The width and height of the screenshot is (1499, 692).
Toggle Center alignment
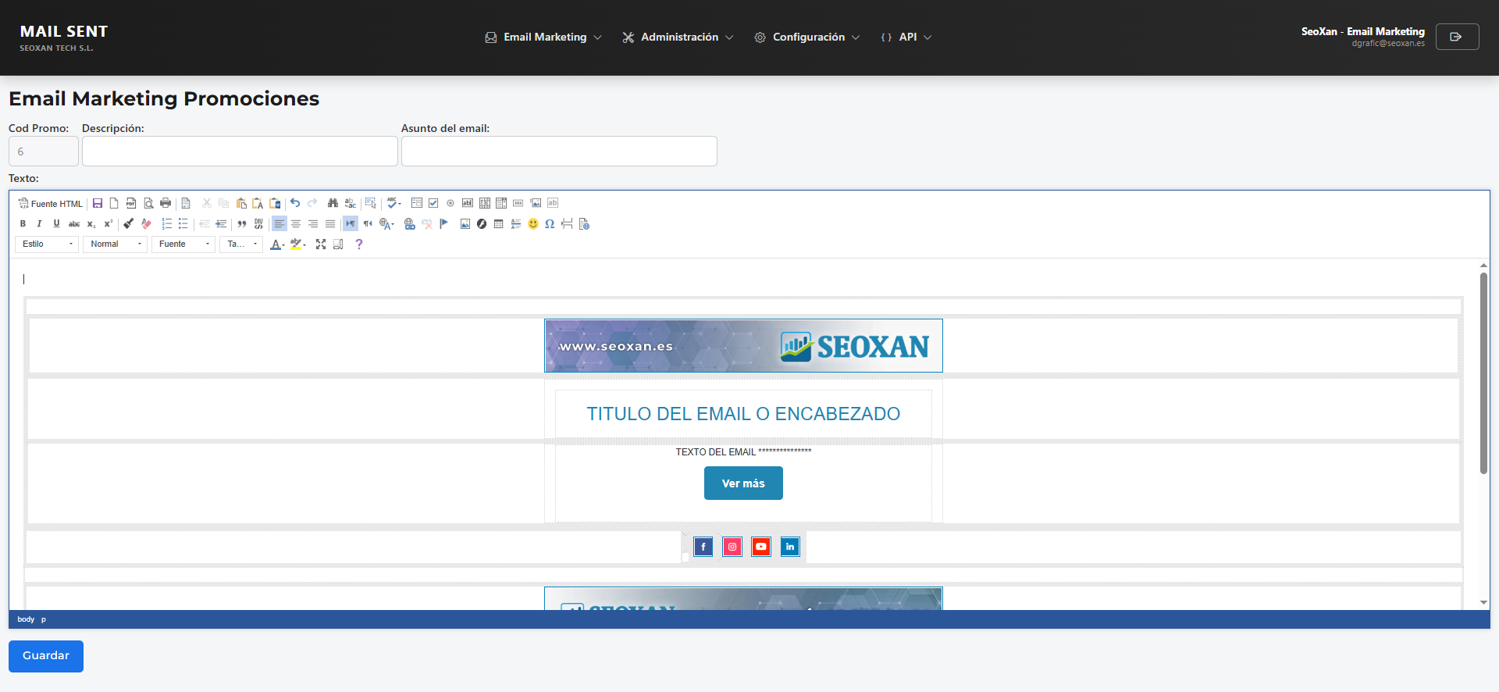[x=296, y=223]
